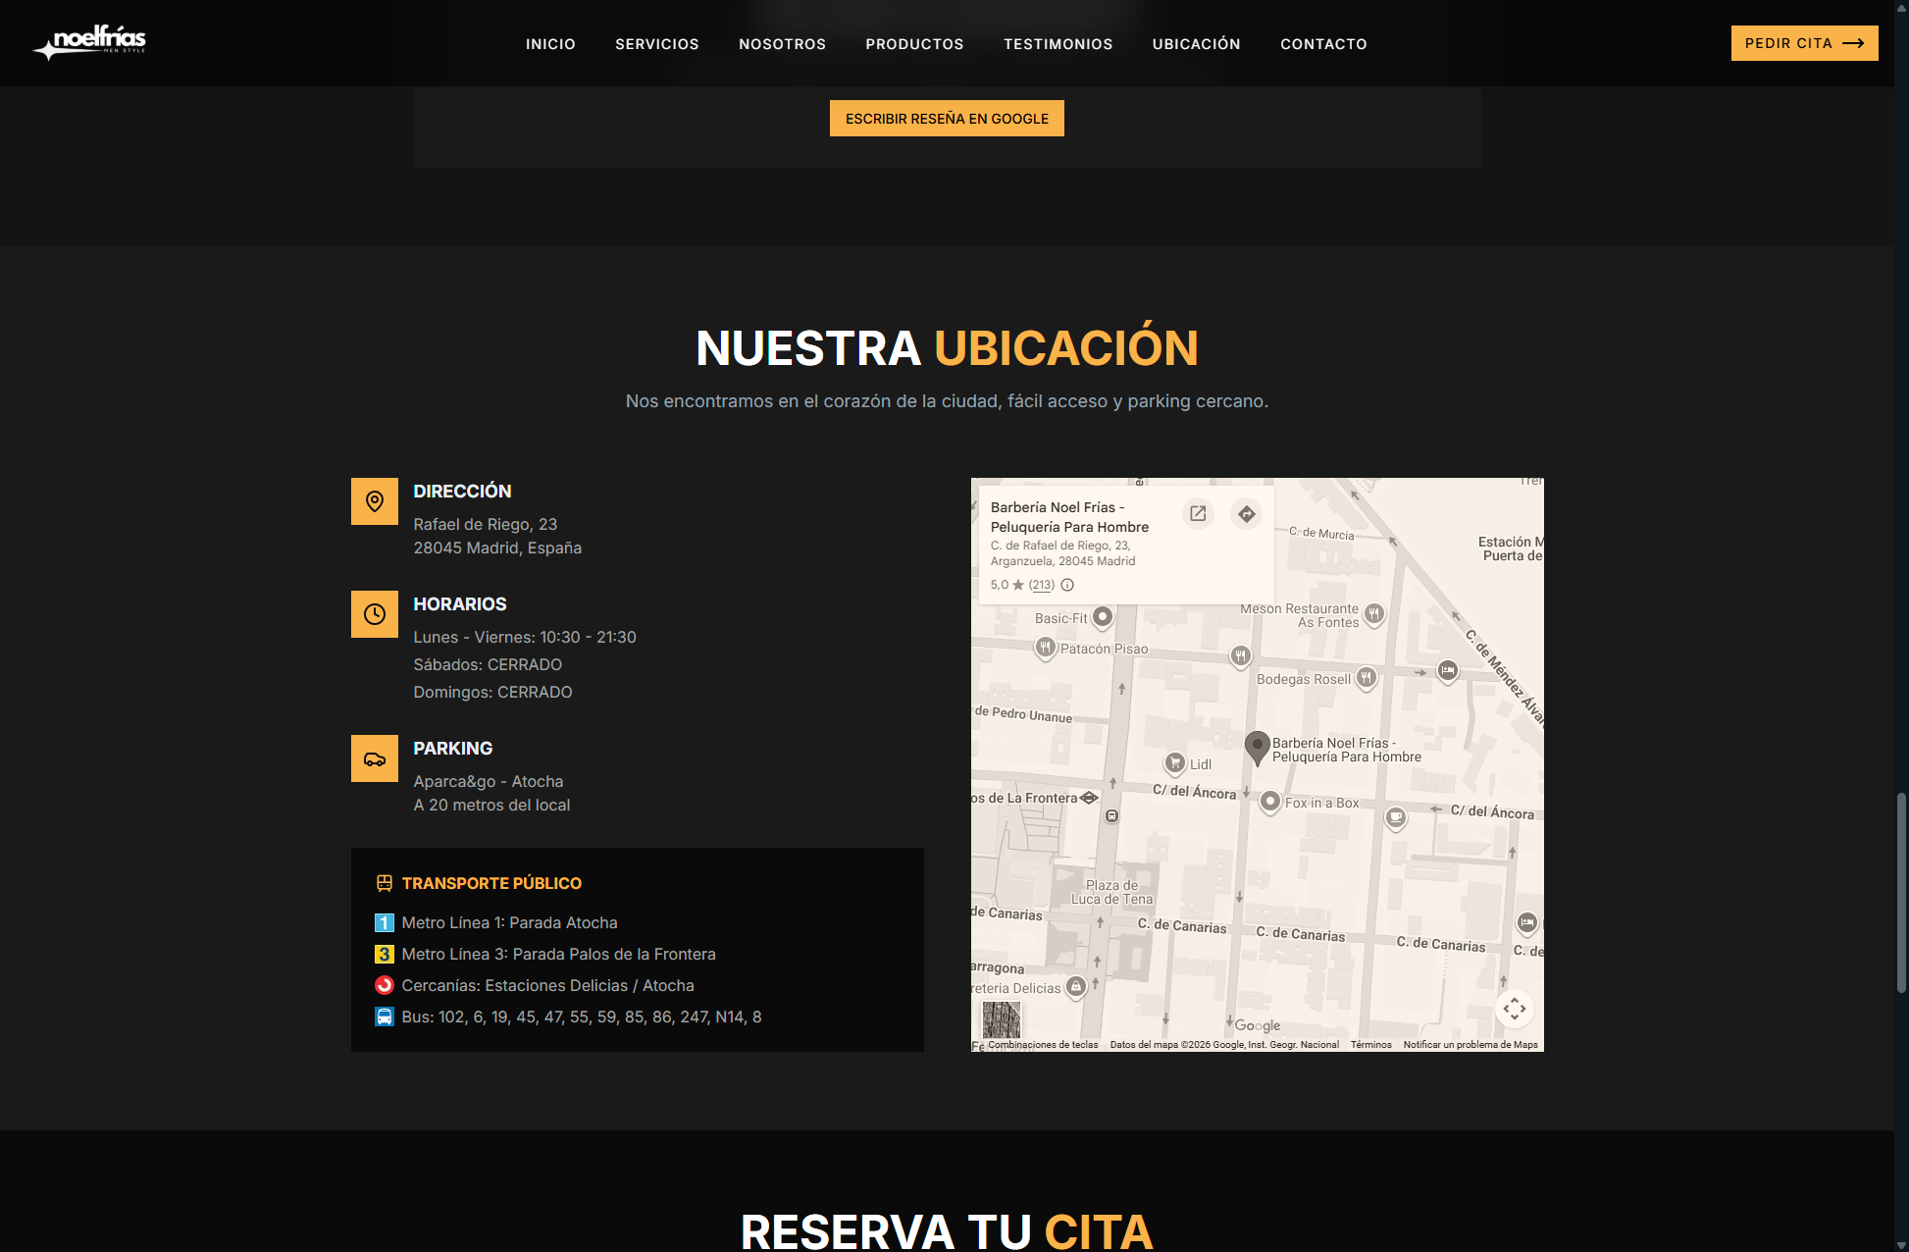Viewport: 1909px width, 1252px height.
Task: Click the Bodegas Rosell restaurant marker
Action: (1366, 677)
